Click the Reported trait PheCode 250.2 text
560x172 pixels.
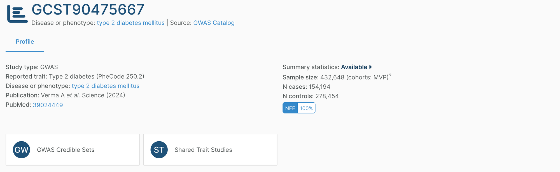pos(97,76)
